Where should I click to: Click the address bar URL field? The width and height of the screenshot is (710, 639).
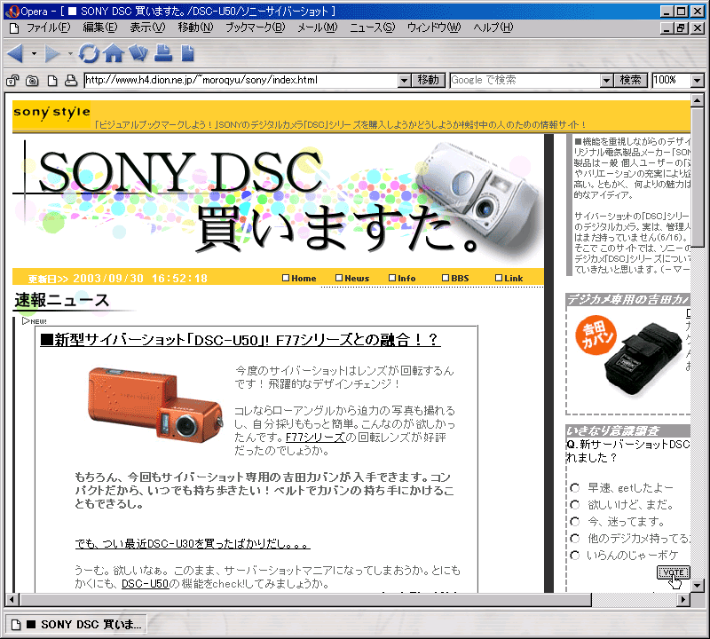tap(241, 81)
